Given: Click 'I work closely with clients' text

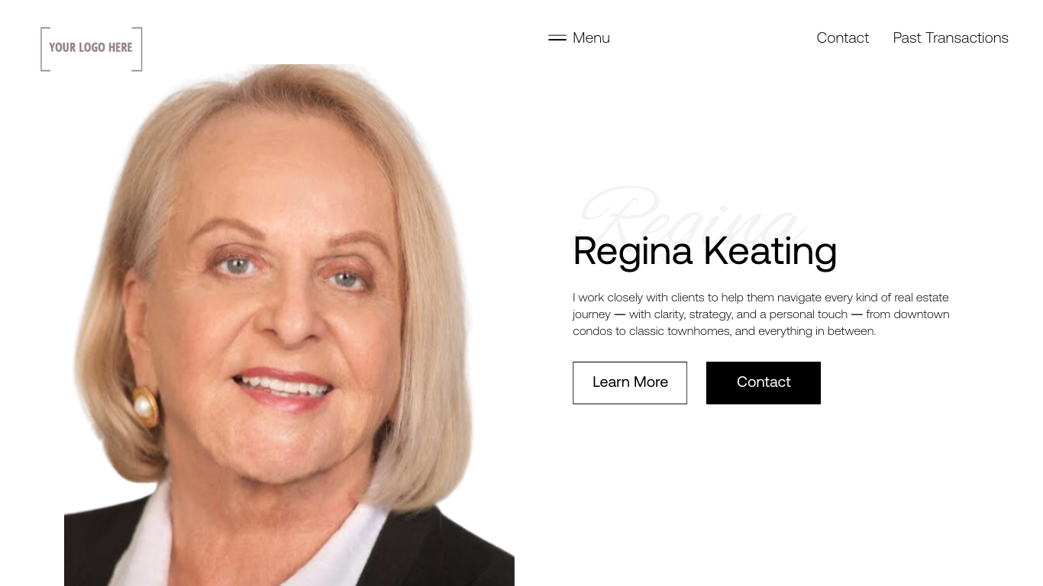Looking at the screenshot, I should point(638,298).
